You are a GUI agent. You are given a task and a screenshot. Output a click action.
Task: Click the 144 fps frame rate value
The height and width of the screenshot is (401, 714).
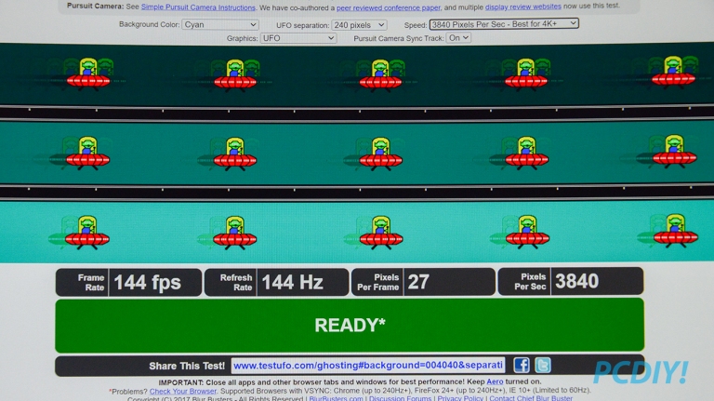click(x=147, y=283)
